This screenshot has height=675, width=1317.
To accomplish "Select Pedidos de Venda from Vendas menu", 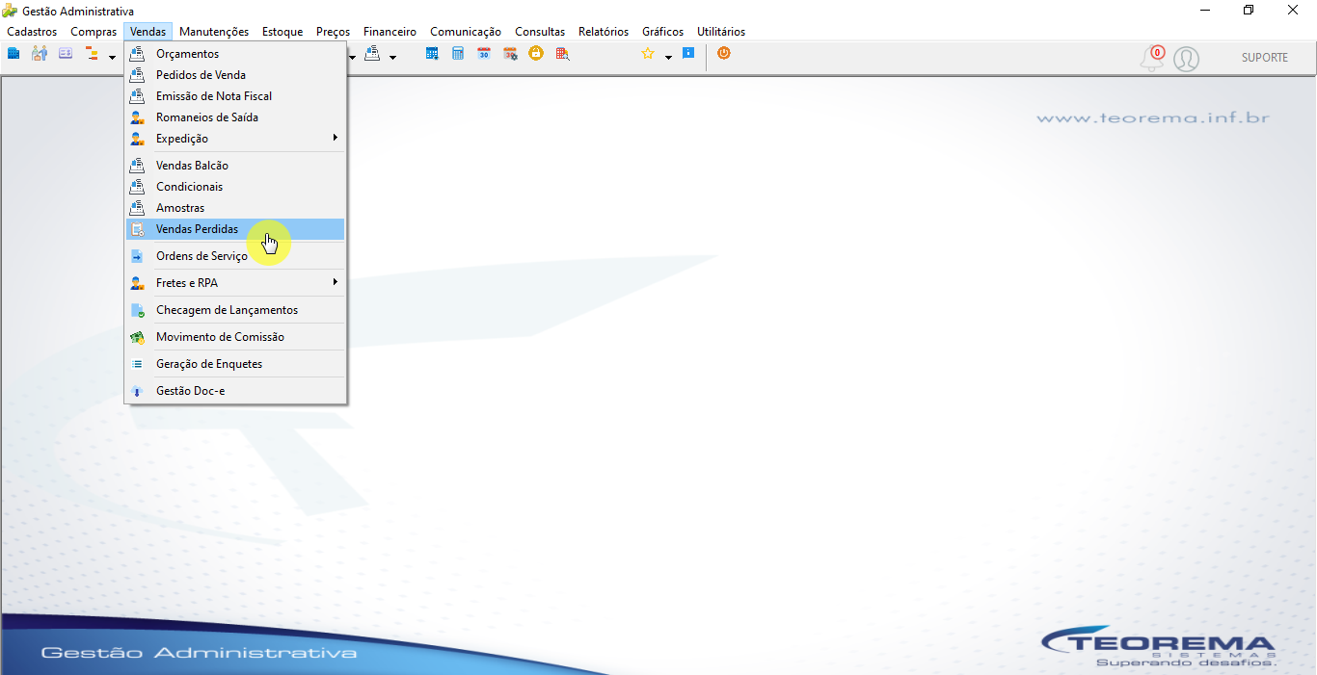I will (235, 75).
